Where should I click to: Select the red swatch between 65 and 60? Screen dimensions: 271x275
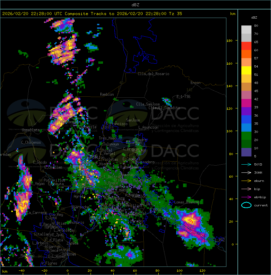[x=246, y=46]
